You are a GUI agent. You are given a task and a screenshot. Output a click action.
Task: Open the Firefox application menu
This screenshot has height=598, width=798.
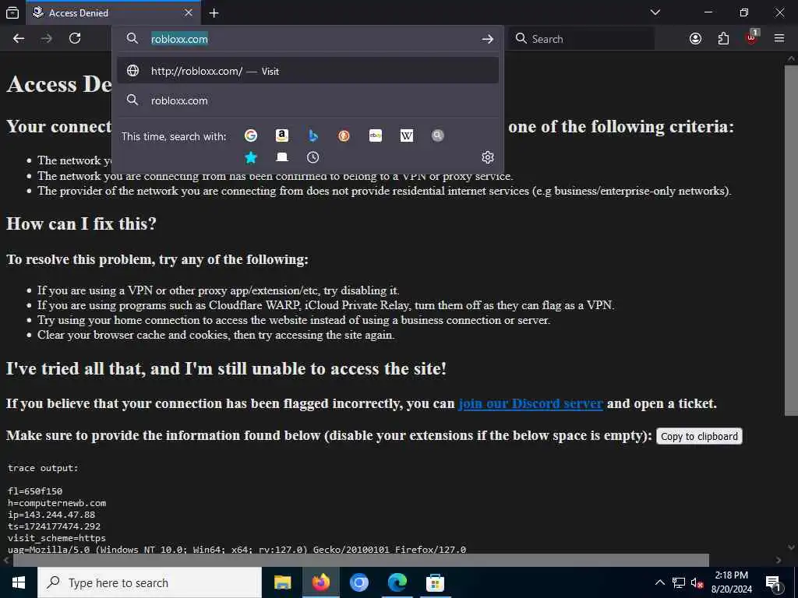[779, 39]
